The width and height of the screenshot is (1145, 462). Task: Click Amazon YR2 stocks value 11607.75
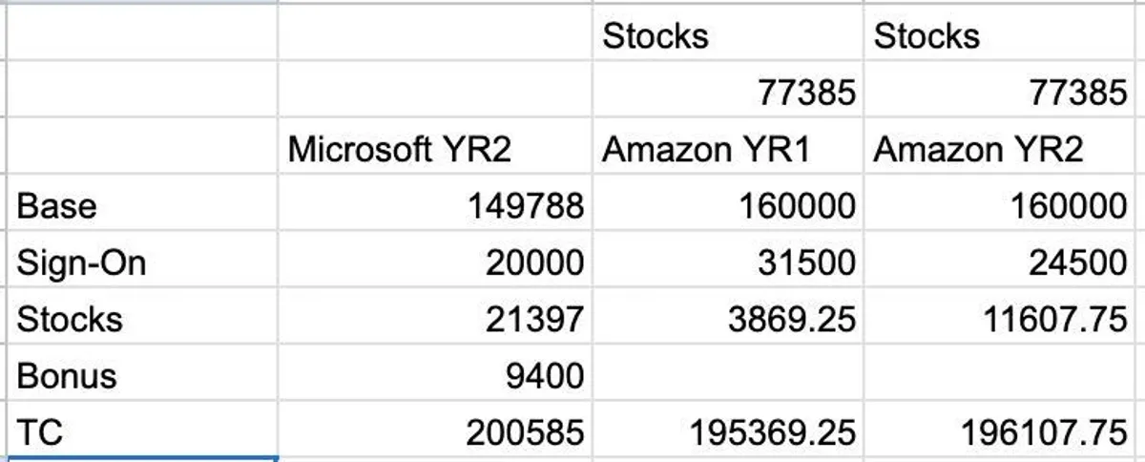point(1052,319)
